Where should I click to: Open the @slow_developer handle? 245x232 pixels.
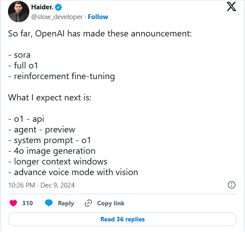[57, 17]
